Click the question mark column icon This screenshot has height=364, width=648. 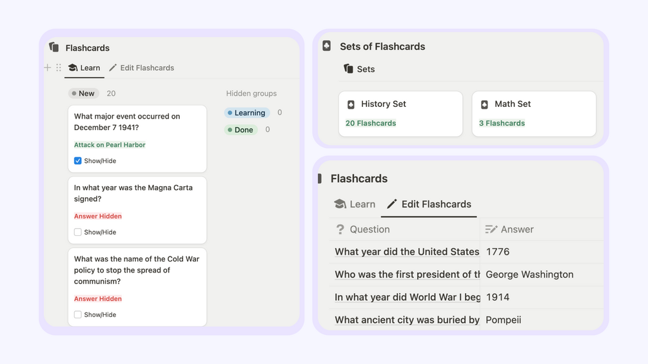coord(340,229)
